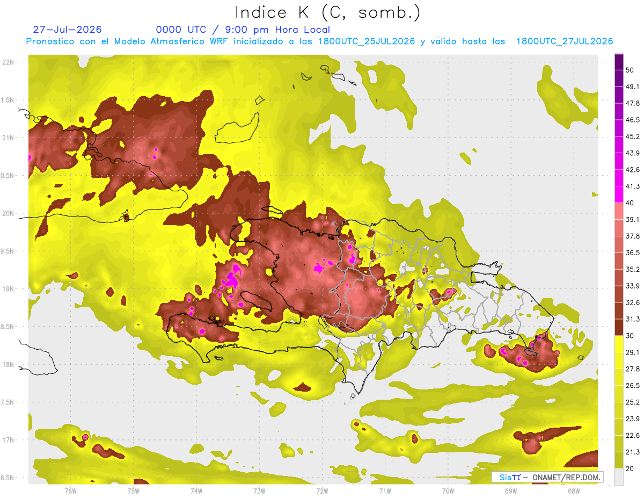This screenshot has height=498, width=644.
Task: Click the "36.5" color scale value
Action: 633,253
